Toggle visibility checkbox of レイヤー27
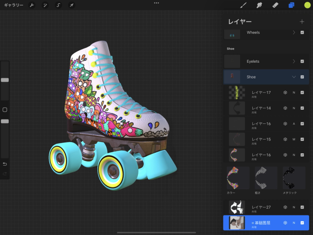313x235 pixels. click(302, 207)
